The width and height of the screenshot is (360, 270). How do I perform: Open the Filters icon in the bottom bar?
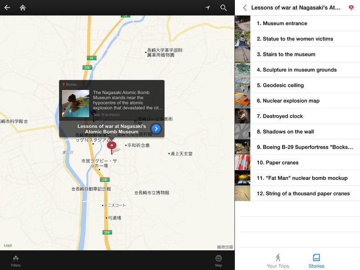(16, 261)
